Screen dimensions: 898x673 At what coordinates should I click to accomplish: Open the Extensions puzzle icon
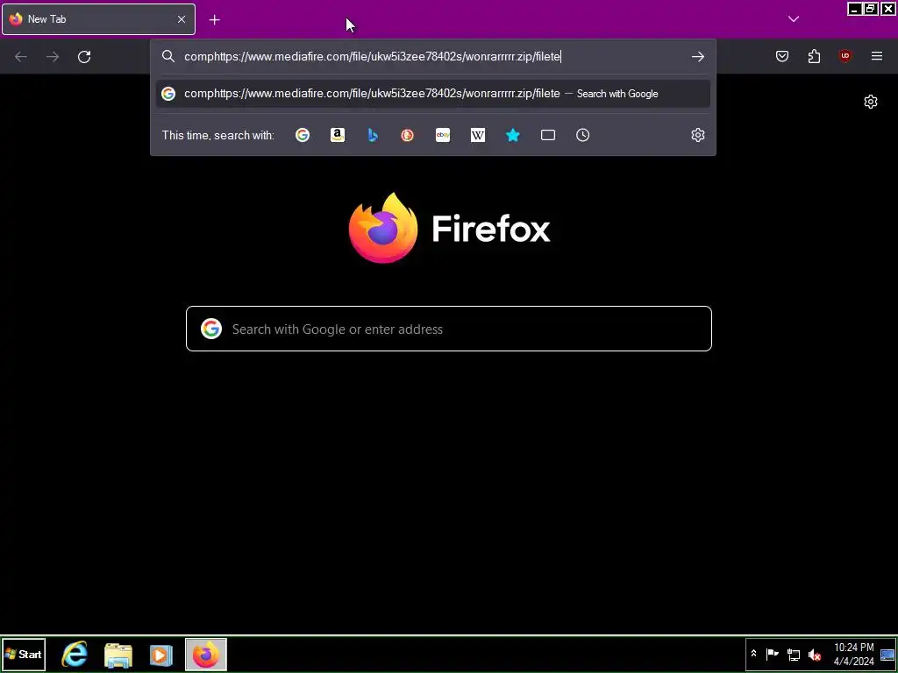coord(814,56)
